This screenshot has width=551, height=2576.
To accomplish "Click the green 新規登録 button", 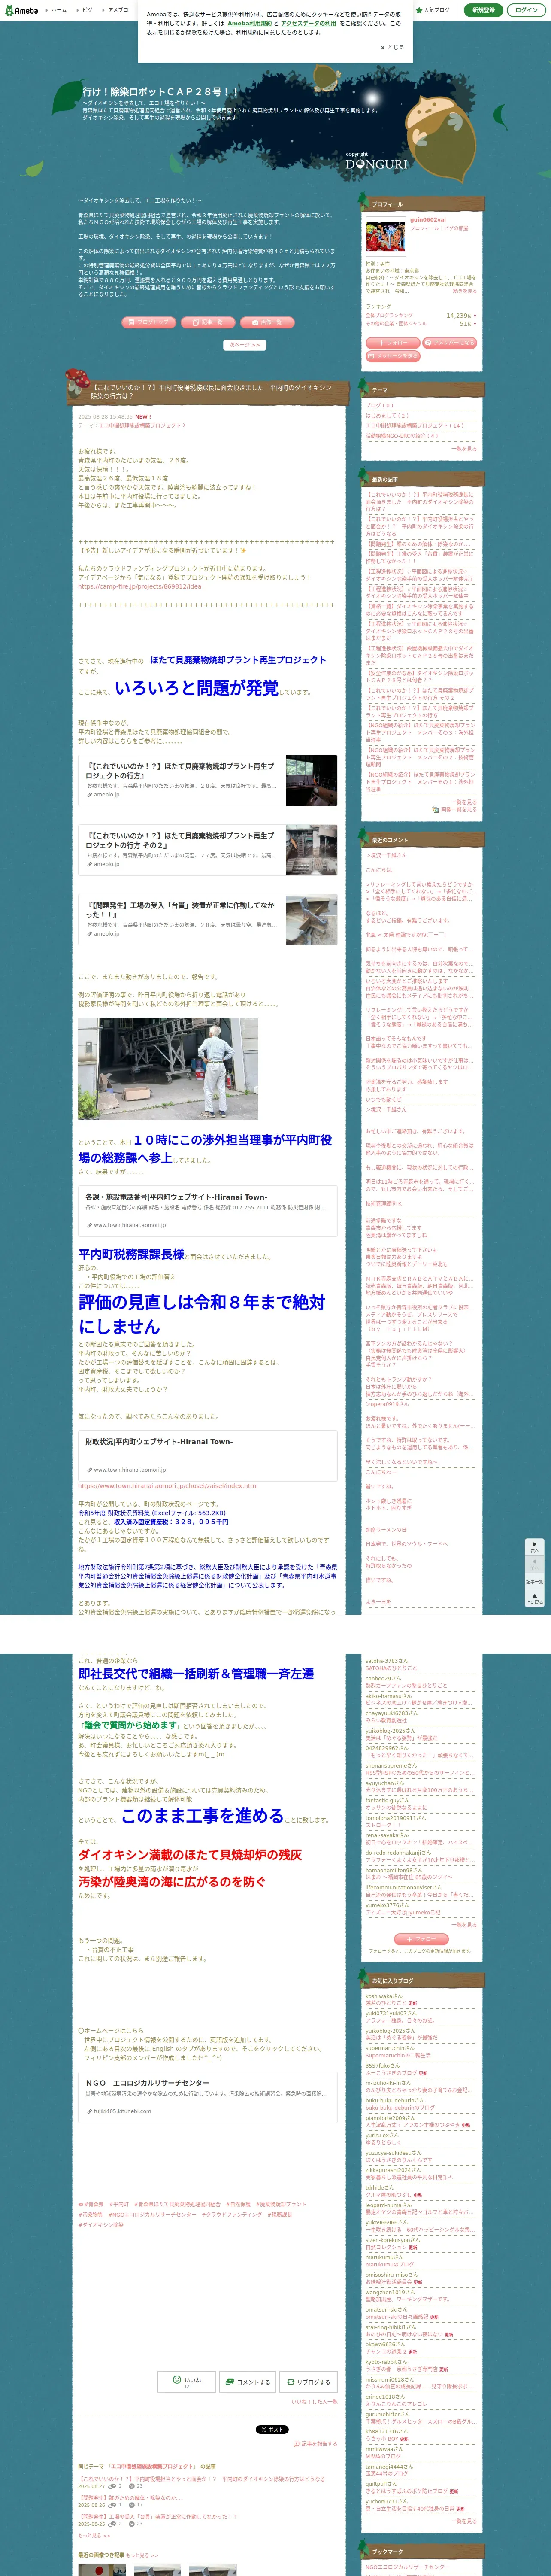I will [483, 10].
